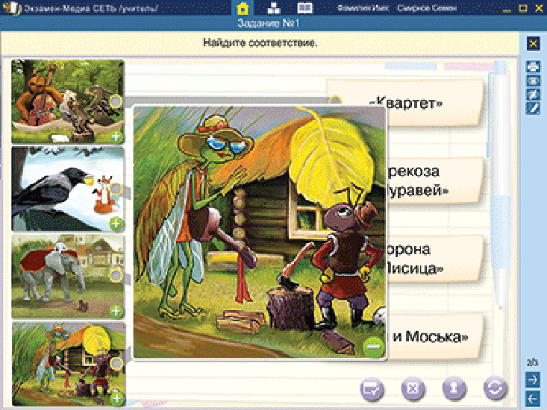Image resolution: width=547 pixels, height=410 pixels.
Task: Click the «Найдите соответствие.» instruction text
Action: coord(260,42)
